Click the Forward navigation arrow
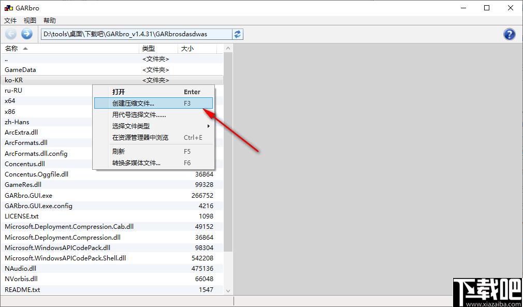This screenshot has width=523, height=307. pyautogui.click(x=27, y=34)
